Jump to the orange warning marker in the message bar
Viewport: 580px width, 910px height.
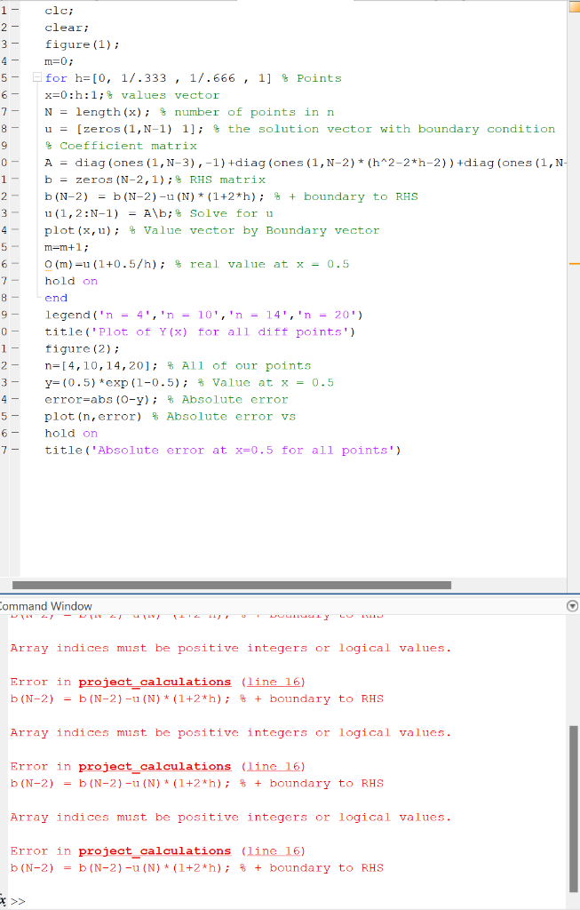point(574,264)
